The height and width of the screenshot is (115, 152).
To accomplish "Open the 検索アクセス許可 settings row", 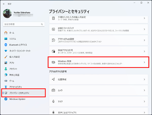I will [x=98, y=51].
